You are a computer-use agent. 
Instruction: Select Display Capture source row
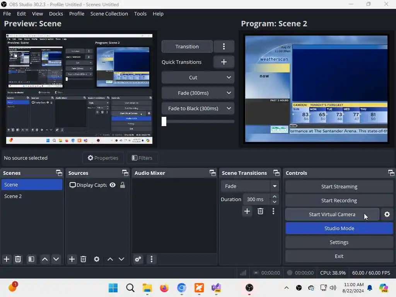[x=97, y=185]
